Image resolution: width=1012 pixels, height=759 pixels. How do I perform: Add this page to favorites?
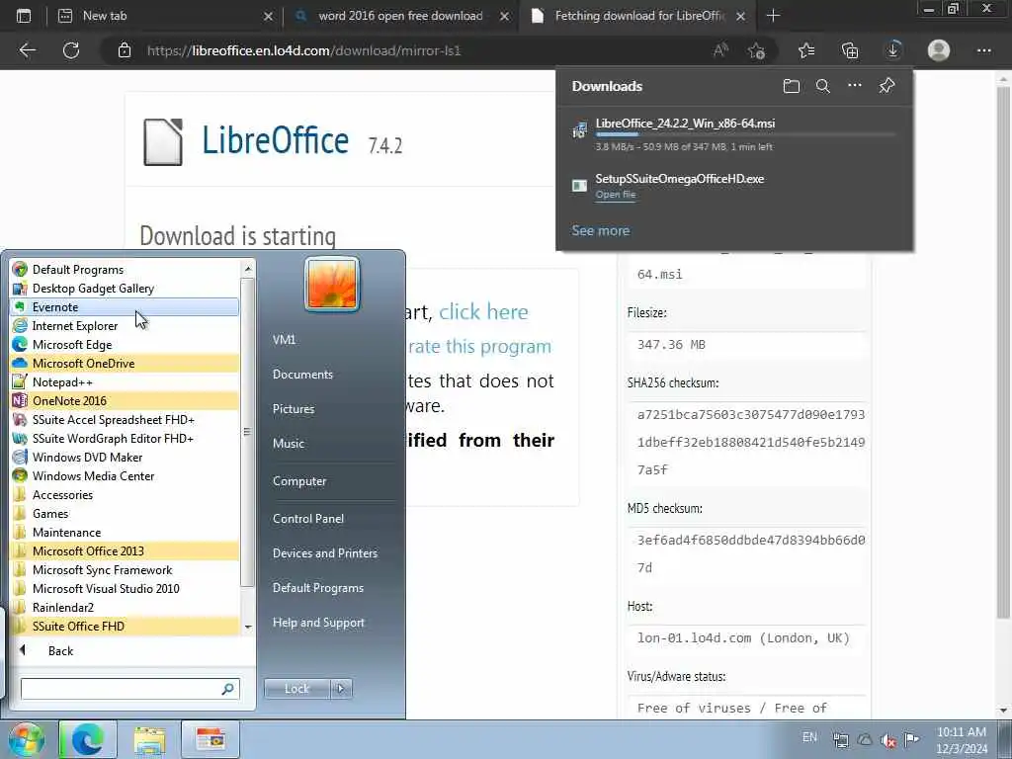click(756, 50)
